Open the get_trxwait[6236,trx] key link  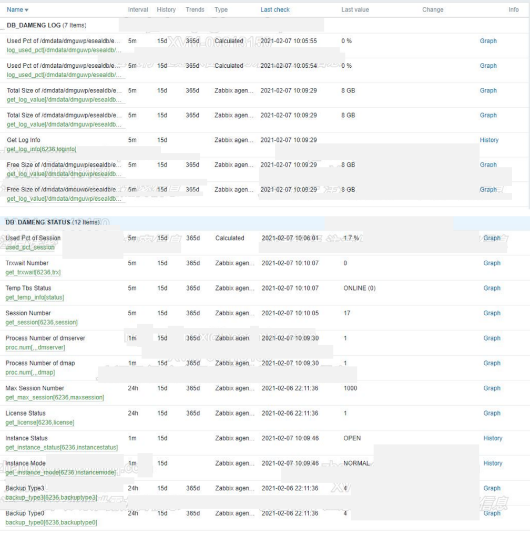pyautogui.click(x=33, y=272)
